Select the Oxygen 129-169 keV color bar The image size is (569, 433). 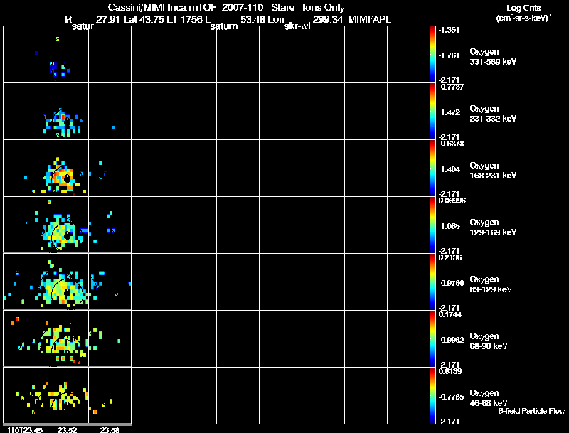click(432, 225)
